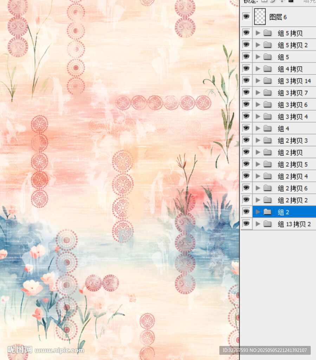Click the folder icon of 组 3 拷贝 14

(x=268, y=81)
